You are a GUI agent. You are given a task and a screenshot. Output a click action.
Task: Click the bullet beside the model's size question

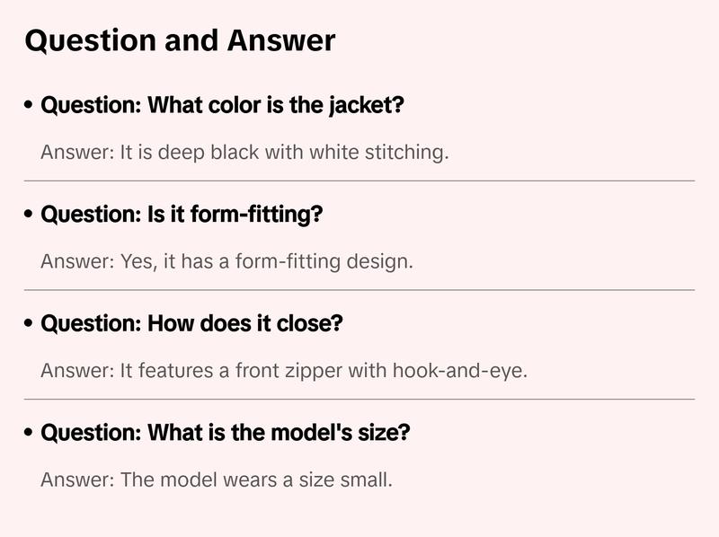click(30, 434)
